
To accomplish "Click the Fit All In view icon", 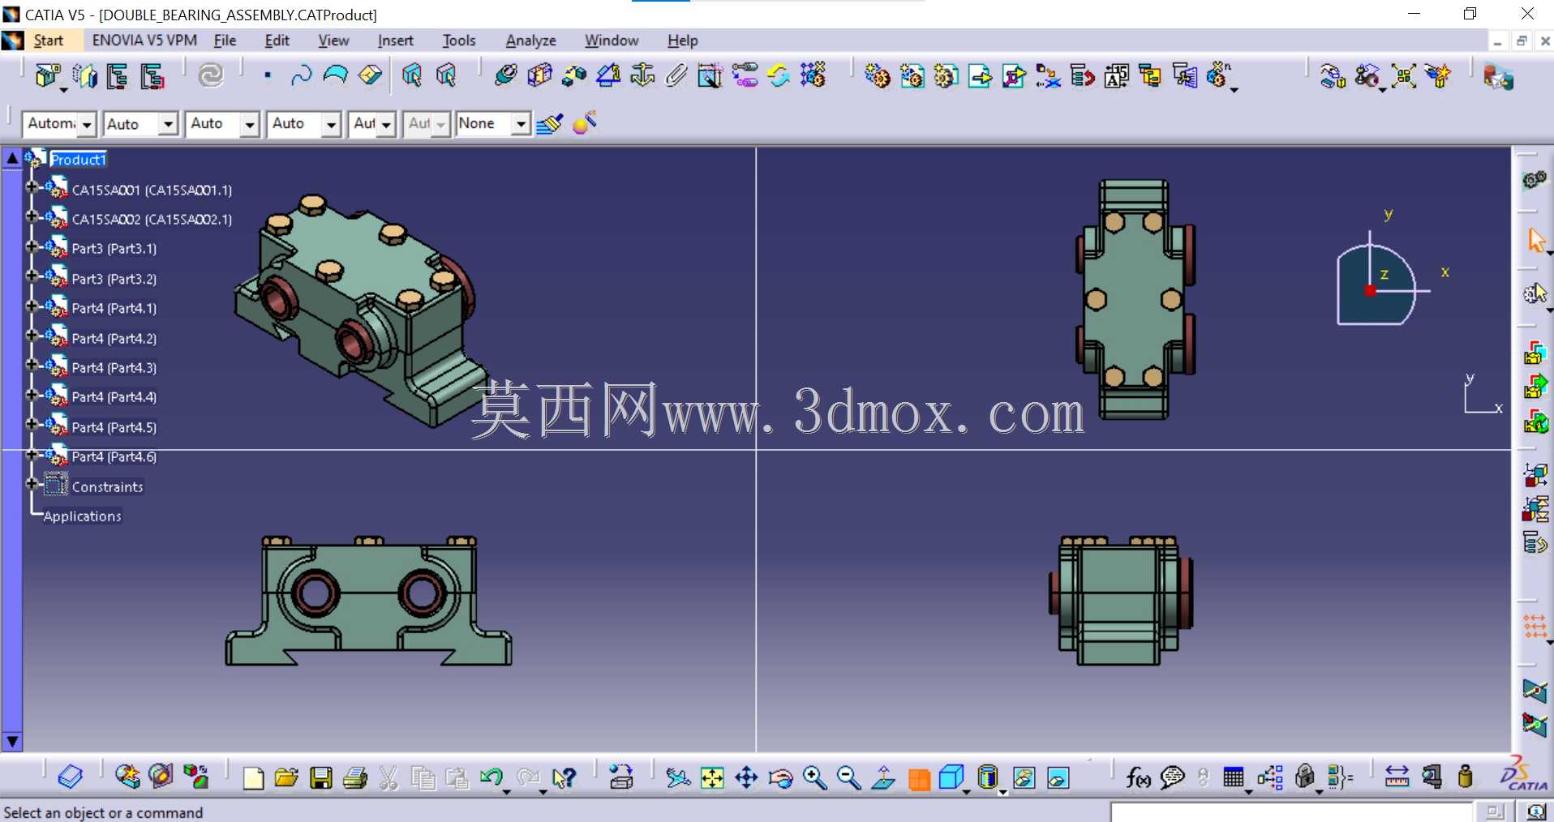I will [x=712, y=778].
